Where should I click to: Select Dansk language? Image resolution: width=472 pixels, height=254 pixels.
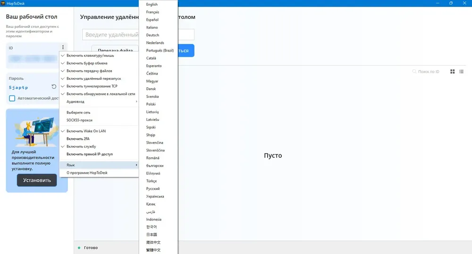click(158, 89)
